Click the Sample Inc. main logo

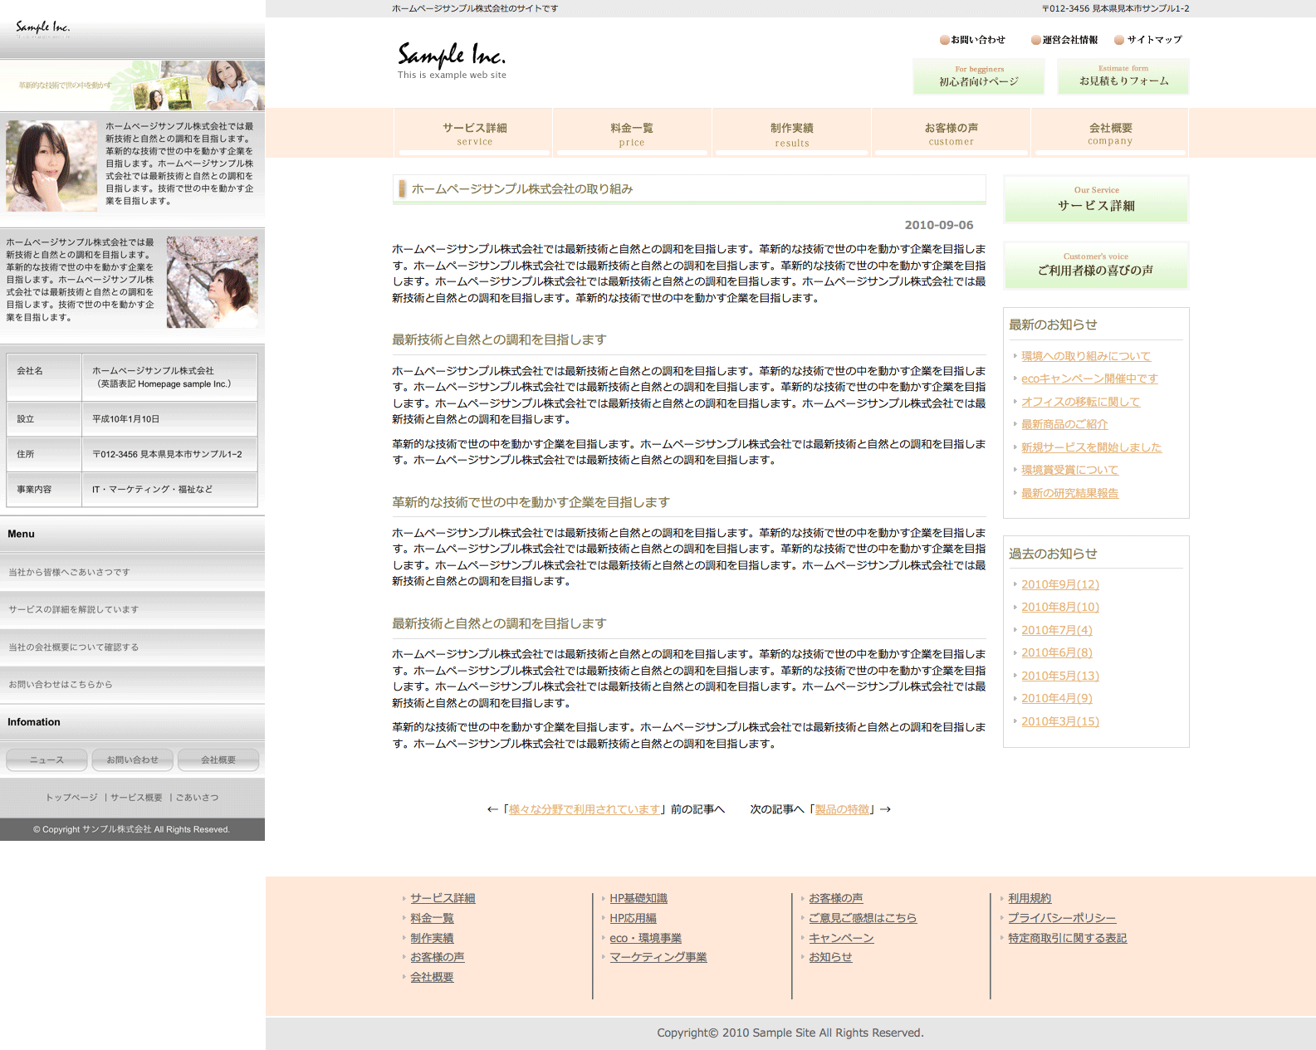451,60
